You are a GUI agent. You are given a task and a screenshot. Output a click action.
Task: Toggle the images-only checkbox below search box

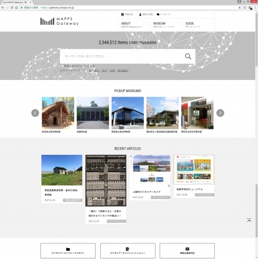coord(62,66)
